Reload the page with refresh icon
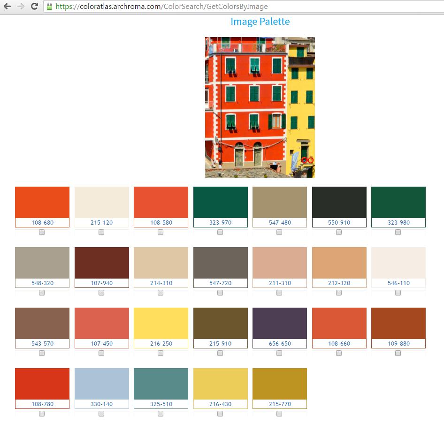The width and height of the screenshot is (444, 423). (x=34, y=7)
